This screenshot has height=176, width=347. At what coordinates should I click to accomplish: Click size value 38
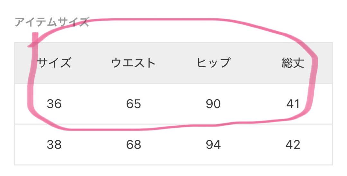(x=54, y=145)
